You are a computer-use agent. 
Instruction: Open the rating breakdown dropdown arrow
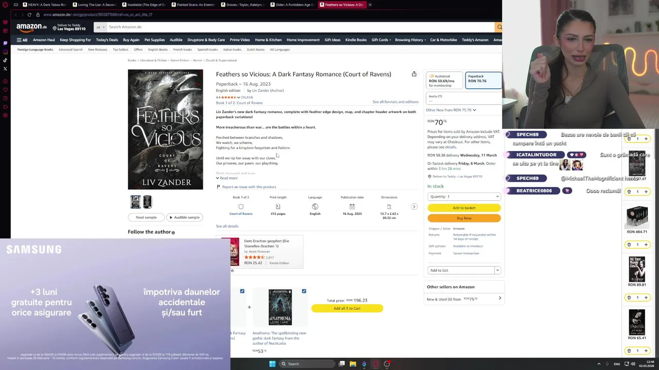point(238,97)
